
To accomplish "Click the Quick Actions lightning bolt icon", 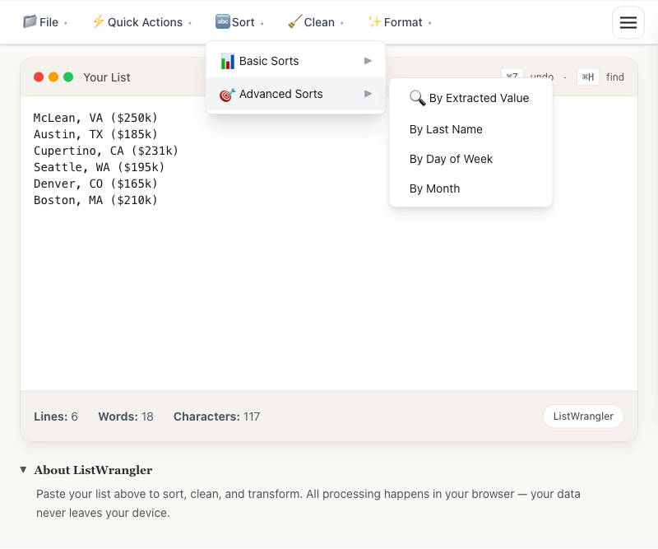I will click(x=99, y=22).
